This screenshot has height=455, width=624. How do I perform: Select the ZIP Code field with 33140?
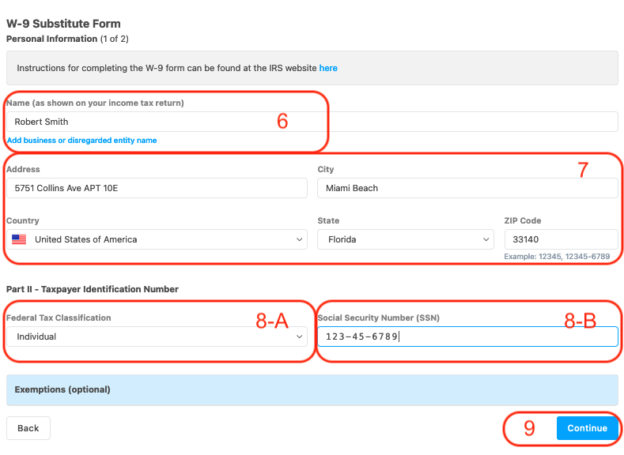(560, 239)
